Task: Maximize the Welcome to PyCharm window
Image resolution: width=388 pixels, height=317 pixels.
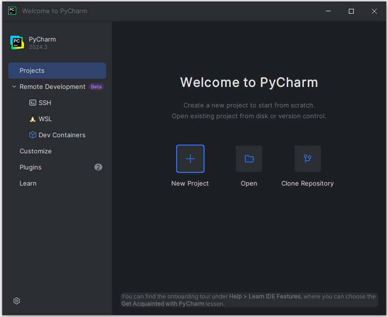Action: pos(351,11)
